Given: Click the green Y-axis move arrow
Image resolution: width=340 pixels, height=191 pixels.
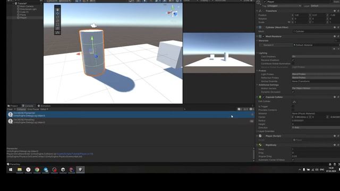Looking at the screenshot, I should click(x=92, y=38).
